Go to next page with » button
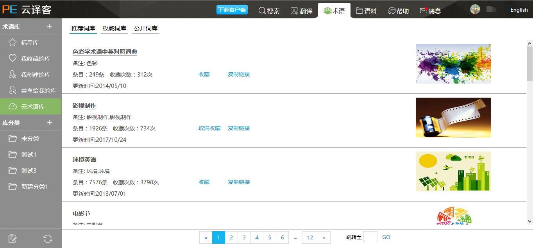This screenshot has height=248, width=533. (324, 237)
